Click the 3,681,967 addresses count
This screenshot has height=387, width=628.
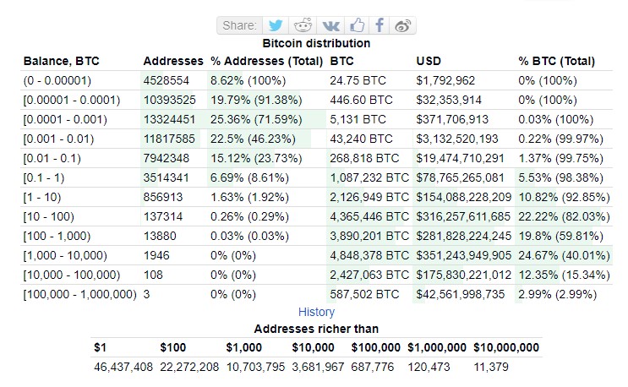point(318,367)
